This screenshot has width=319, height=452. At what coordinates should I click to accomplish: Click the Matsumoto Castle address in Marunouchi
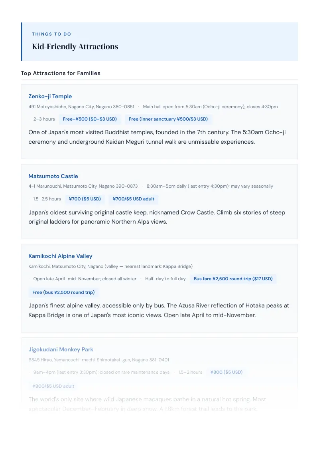(x=83, y=186)
